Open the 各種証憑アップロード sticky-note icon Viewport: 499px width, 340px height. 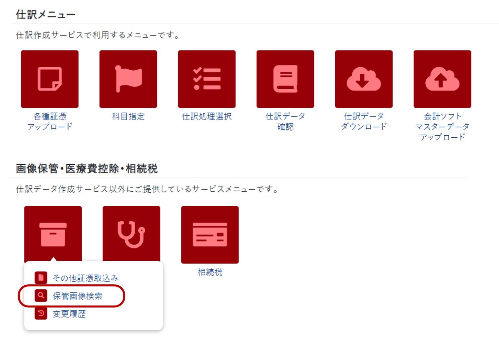point(50,79)
